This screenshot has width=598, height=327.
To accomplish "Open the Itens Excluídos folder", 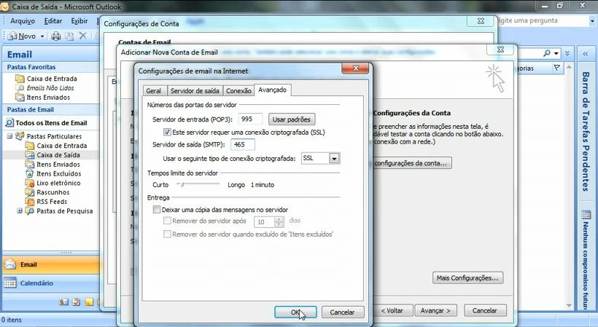I will pyautogui.click(x=58, y=173).
